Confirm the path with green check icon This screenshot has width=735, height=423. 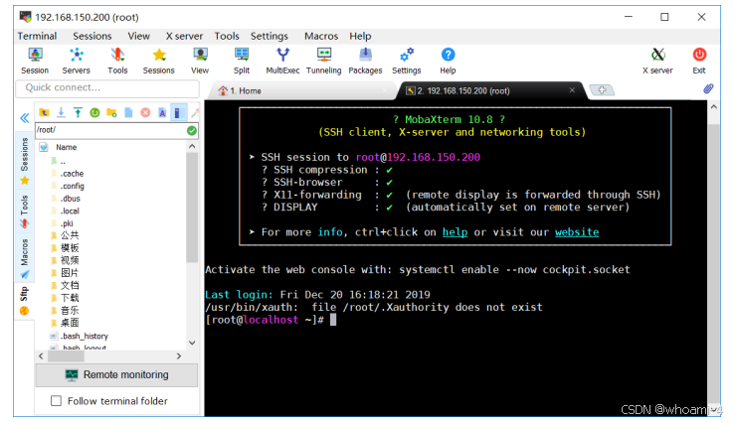(192, 130)
